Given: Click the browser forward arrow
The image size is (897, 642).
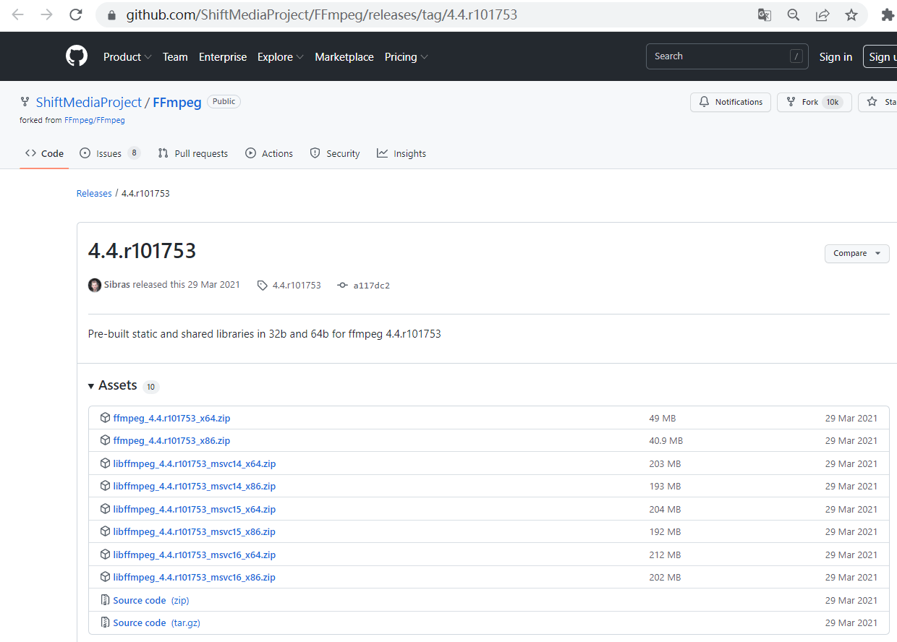Looking at the screenshot, I should pos(47,14).
